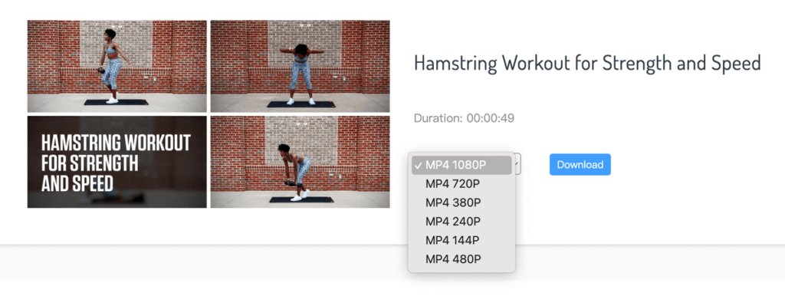Choose MP4 1080P from the list

[461, 165]
